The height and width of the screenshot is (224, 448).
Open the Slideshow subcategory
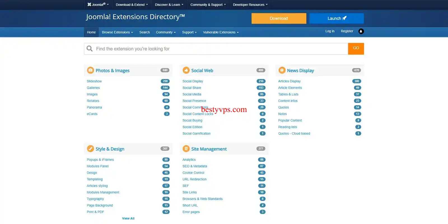94,81
